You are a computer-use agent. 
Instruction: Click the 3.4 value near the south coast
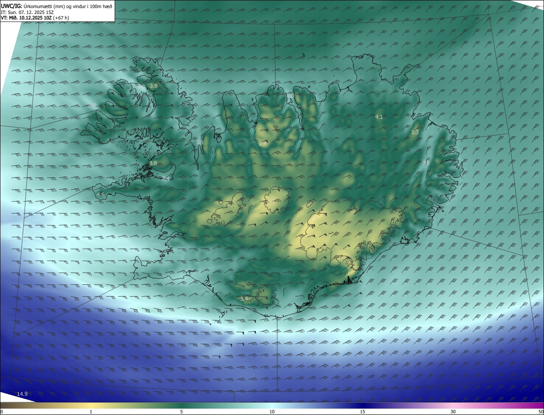(x=244, y=299)
